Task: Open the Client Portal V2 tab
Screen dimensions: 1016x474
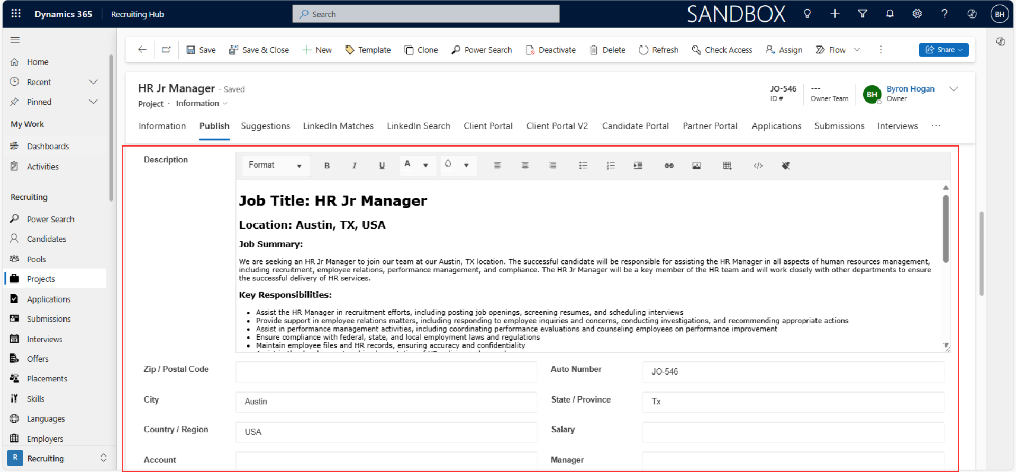Action: point(557,126)
